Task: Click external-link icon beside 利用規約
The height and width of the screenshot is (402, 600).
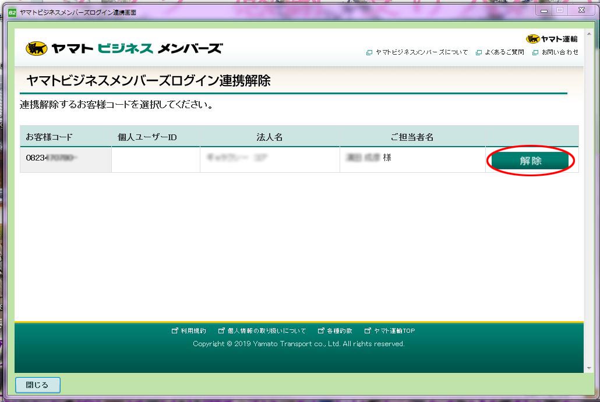Action: (175, 330)
